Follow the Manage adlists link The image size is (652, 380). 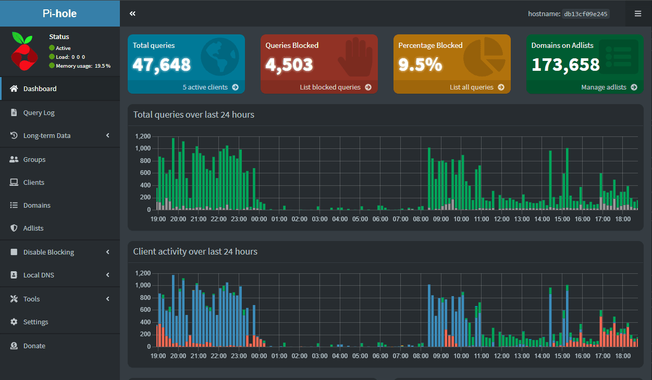tap(604, 87)
